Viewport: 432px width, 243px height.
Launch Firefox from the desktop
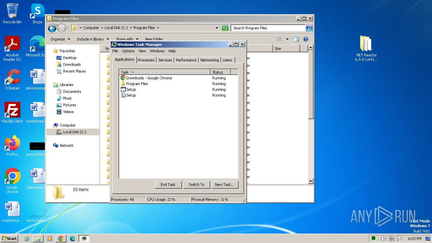pyautogui.click(x=12, y=146)
